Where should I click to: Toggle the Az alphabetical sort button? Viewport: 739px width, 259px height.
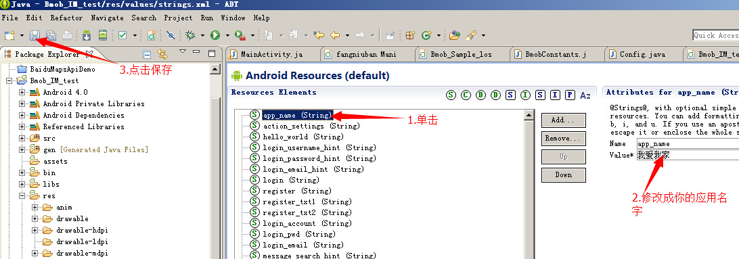[x=585, y=95]
